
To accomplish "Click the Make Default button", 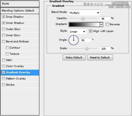I will [74, 58].
